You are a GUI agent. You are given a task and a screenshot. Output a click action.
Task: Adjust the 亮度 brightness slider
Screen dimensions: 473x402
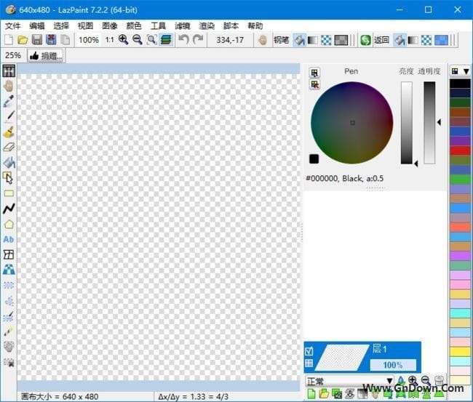tap(407, 123)
